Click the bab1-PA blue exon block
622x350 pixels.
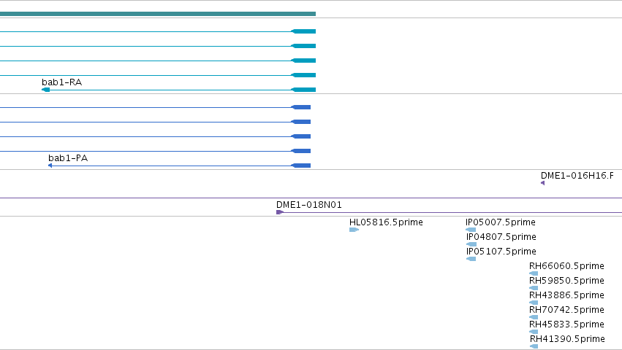(x=300, y=166)
